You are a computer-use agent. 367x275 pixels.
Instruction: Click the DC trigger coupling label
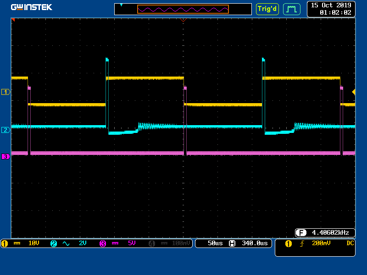click(x=350, y=243)
